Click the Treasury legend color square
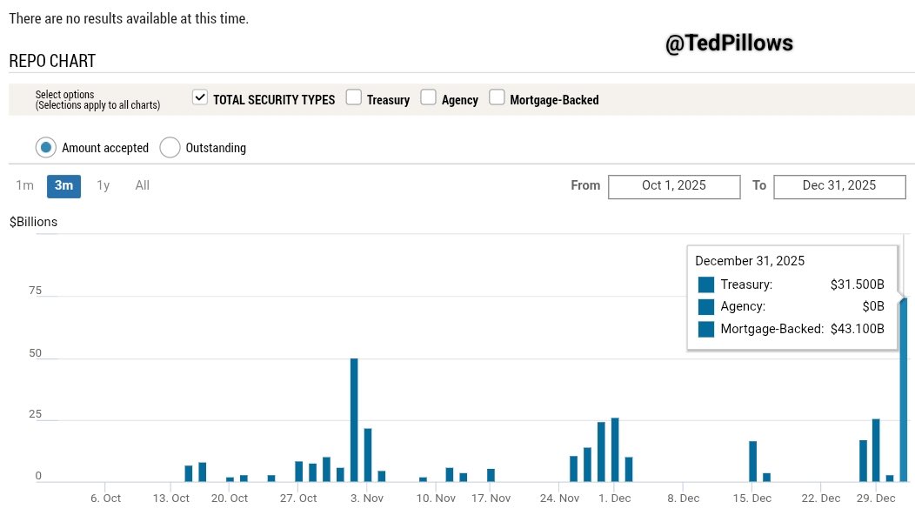This screenshot has height=522, width=915. [705, 284]
